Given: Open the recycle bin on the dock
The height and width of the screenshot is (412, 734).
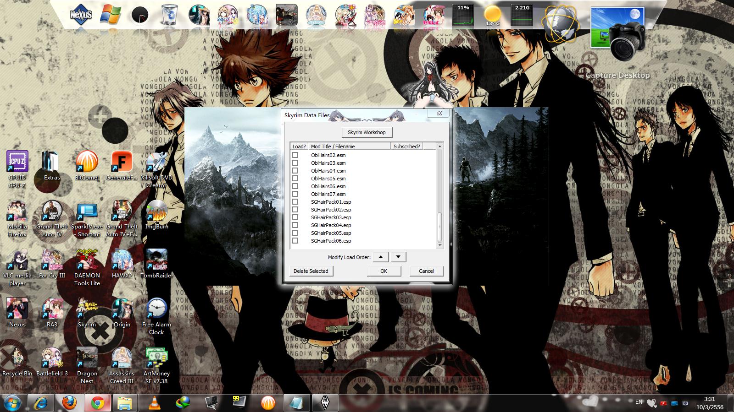Looking at the screenshot, I should pyautogui.click(x=169, y=15).
